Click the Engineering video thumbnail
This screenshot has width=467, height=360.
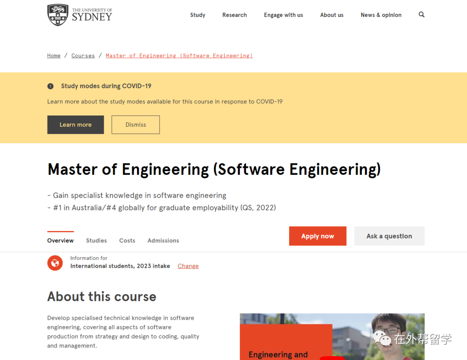[332, 337]
